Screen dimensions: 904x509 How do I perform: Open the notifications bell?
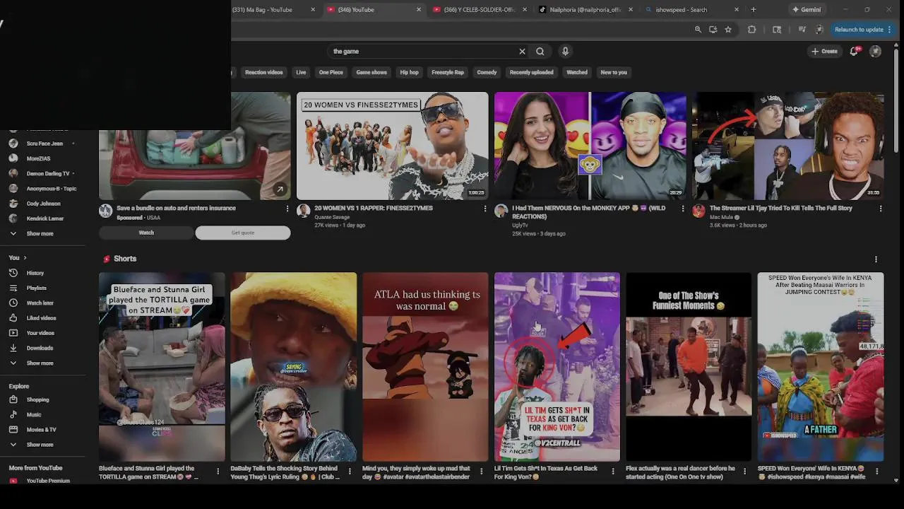(x=854, y=51)
